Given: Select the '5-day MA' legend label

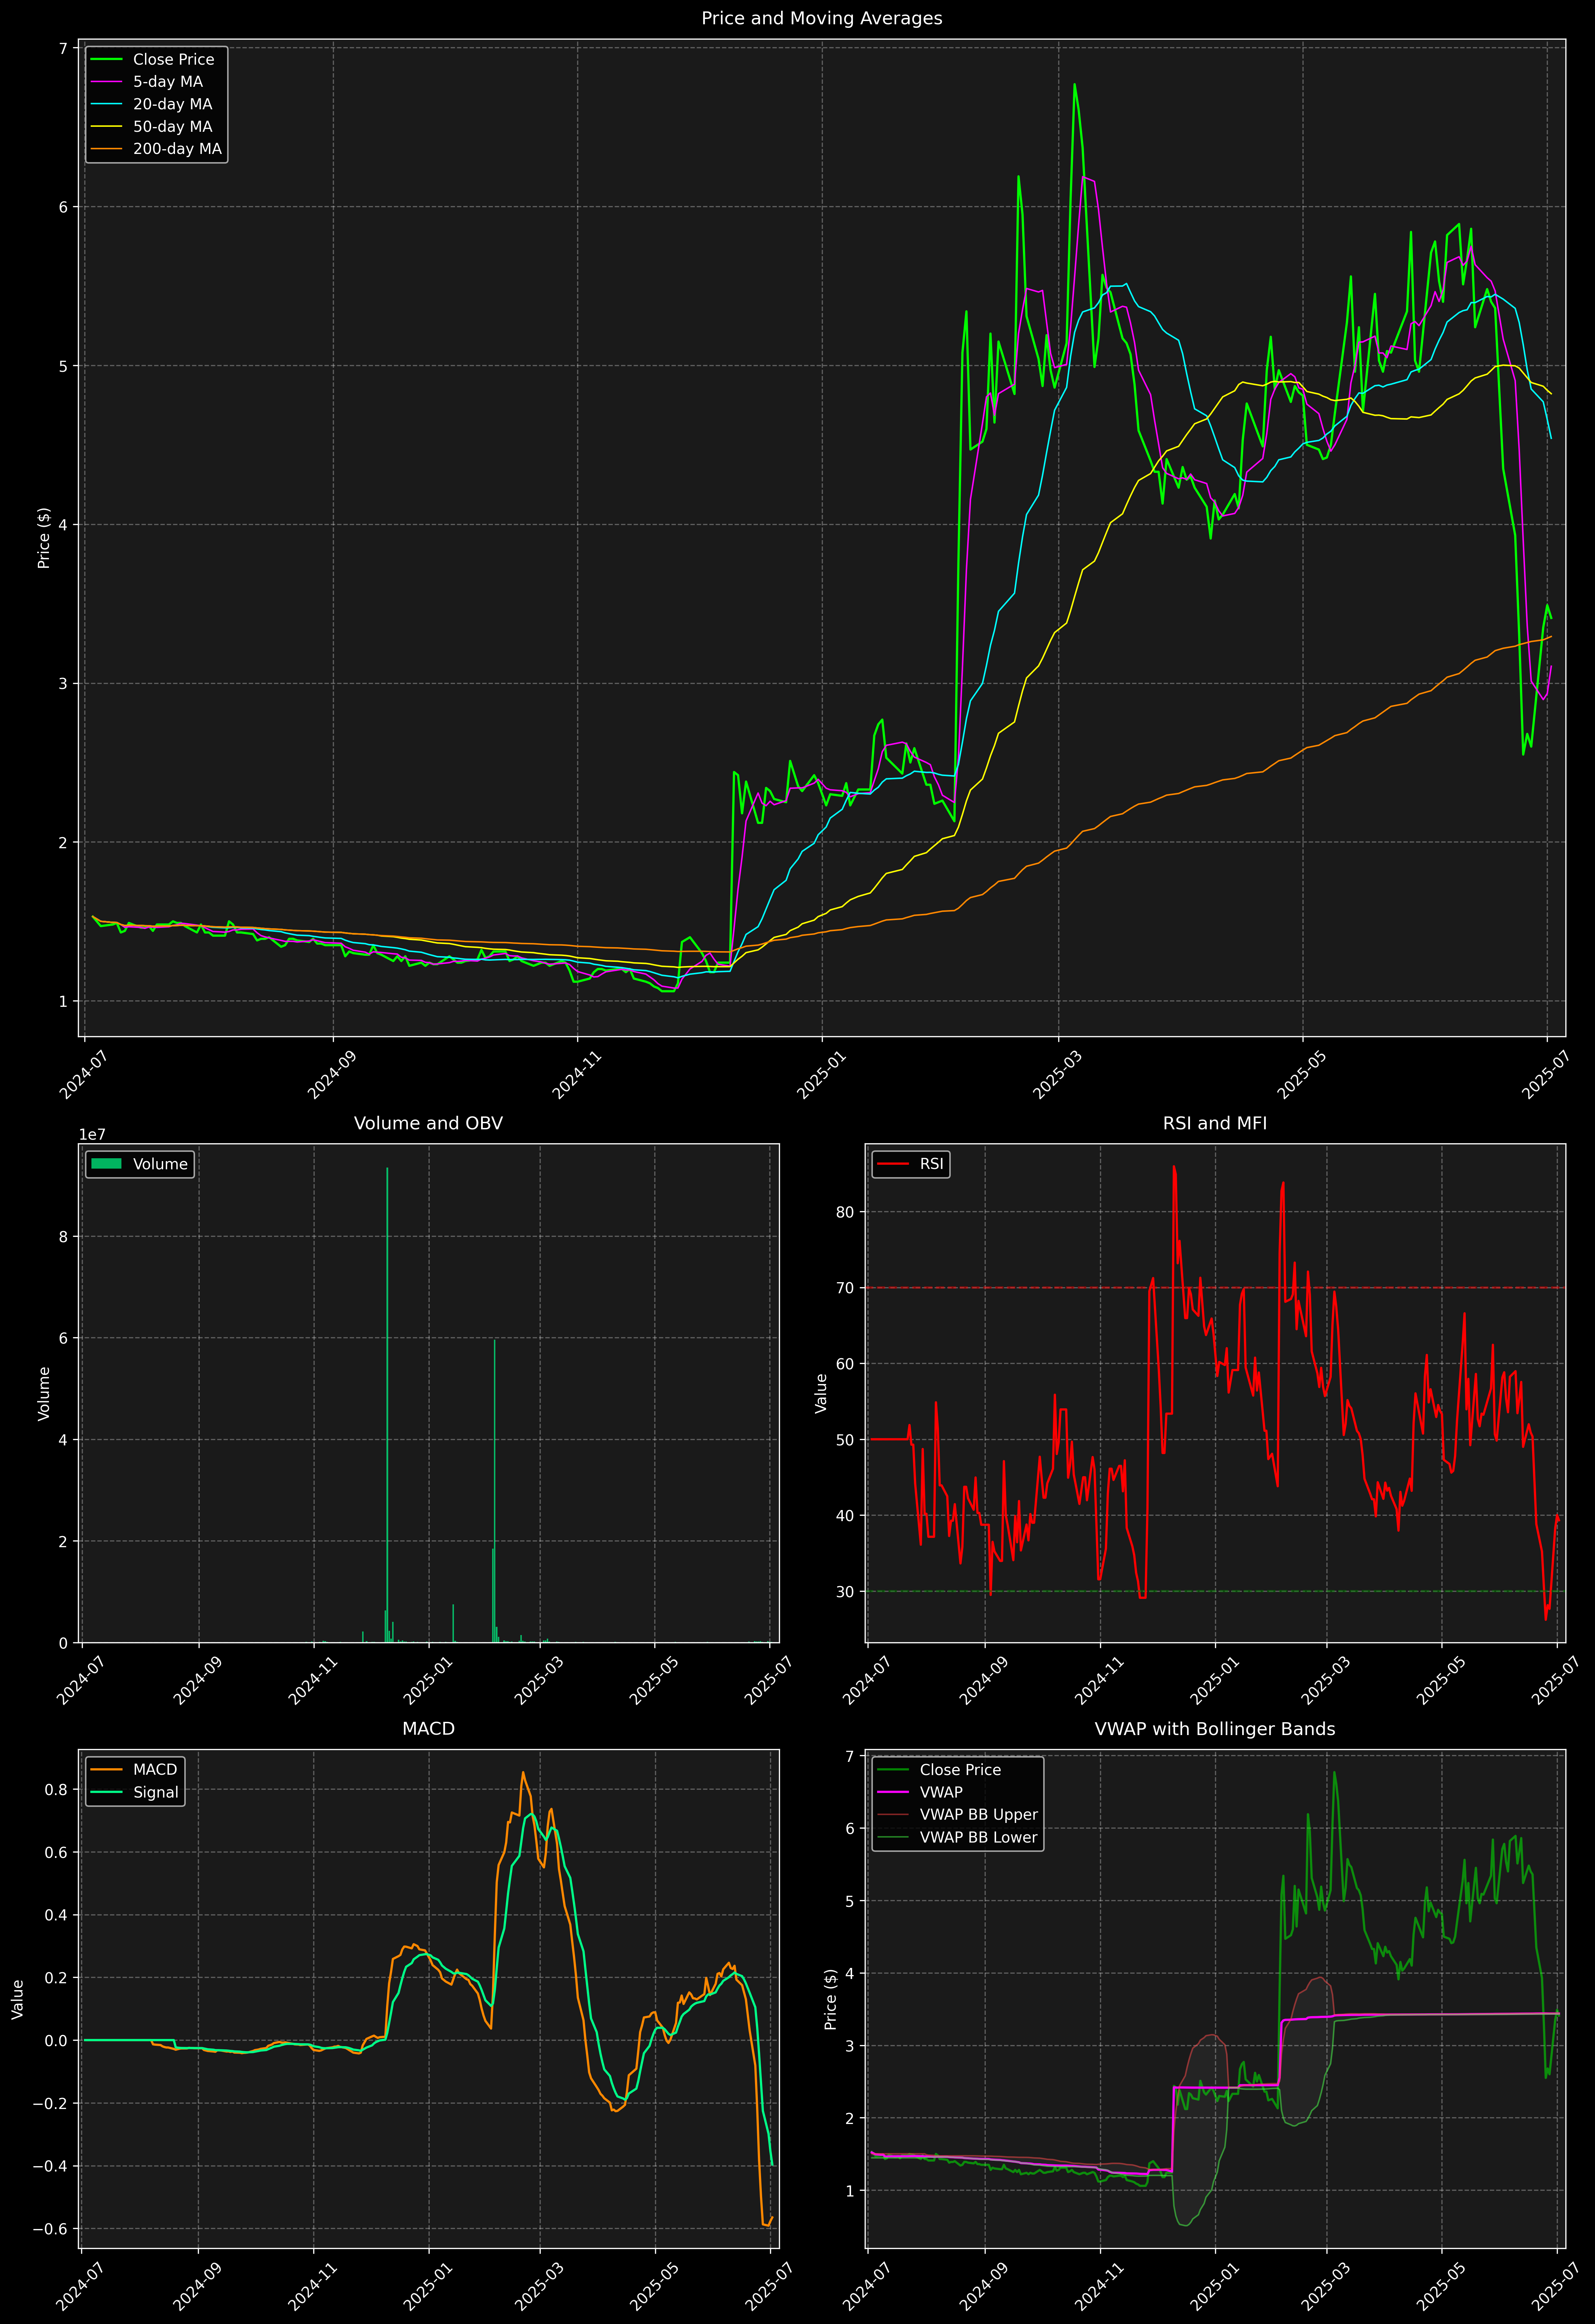Looking at the screenshot, I should pyautogui.click(x=168, y=82).
